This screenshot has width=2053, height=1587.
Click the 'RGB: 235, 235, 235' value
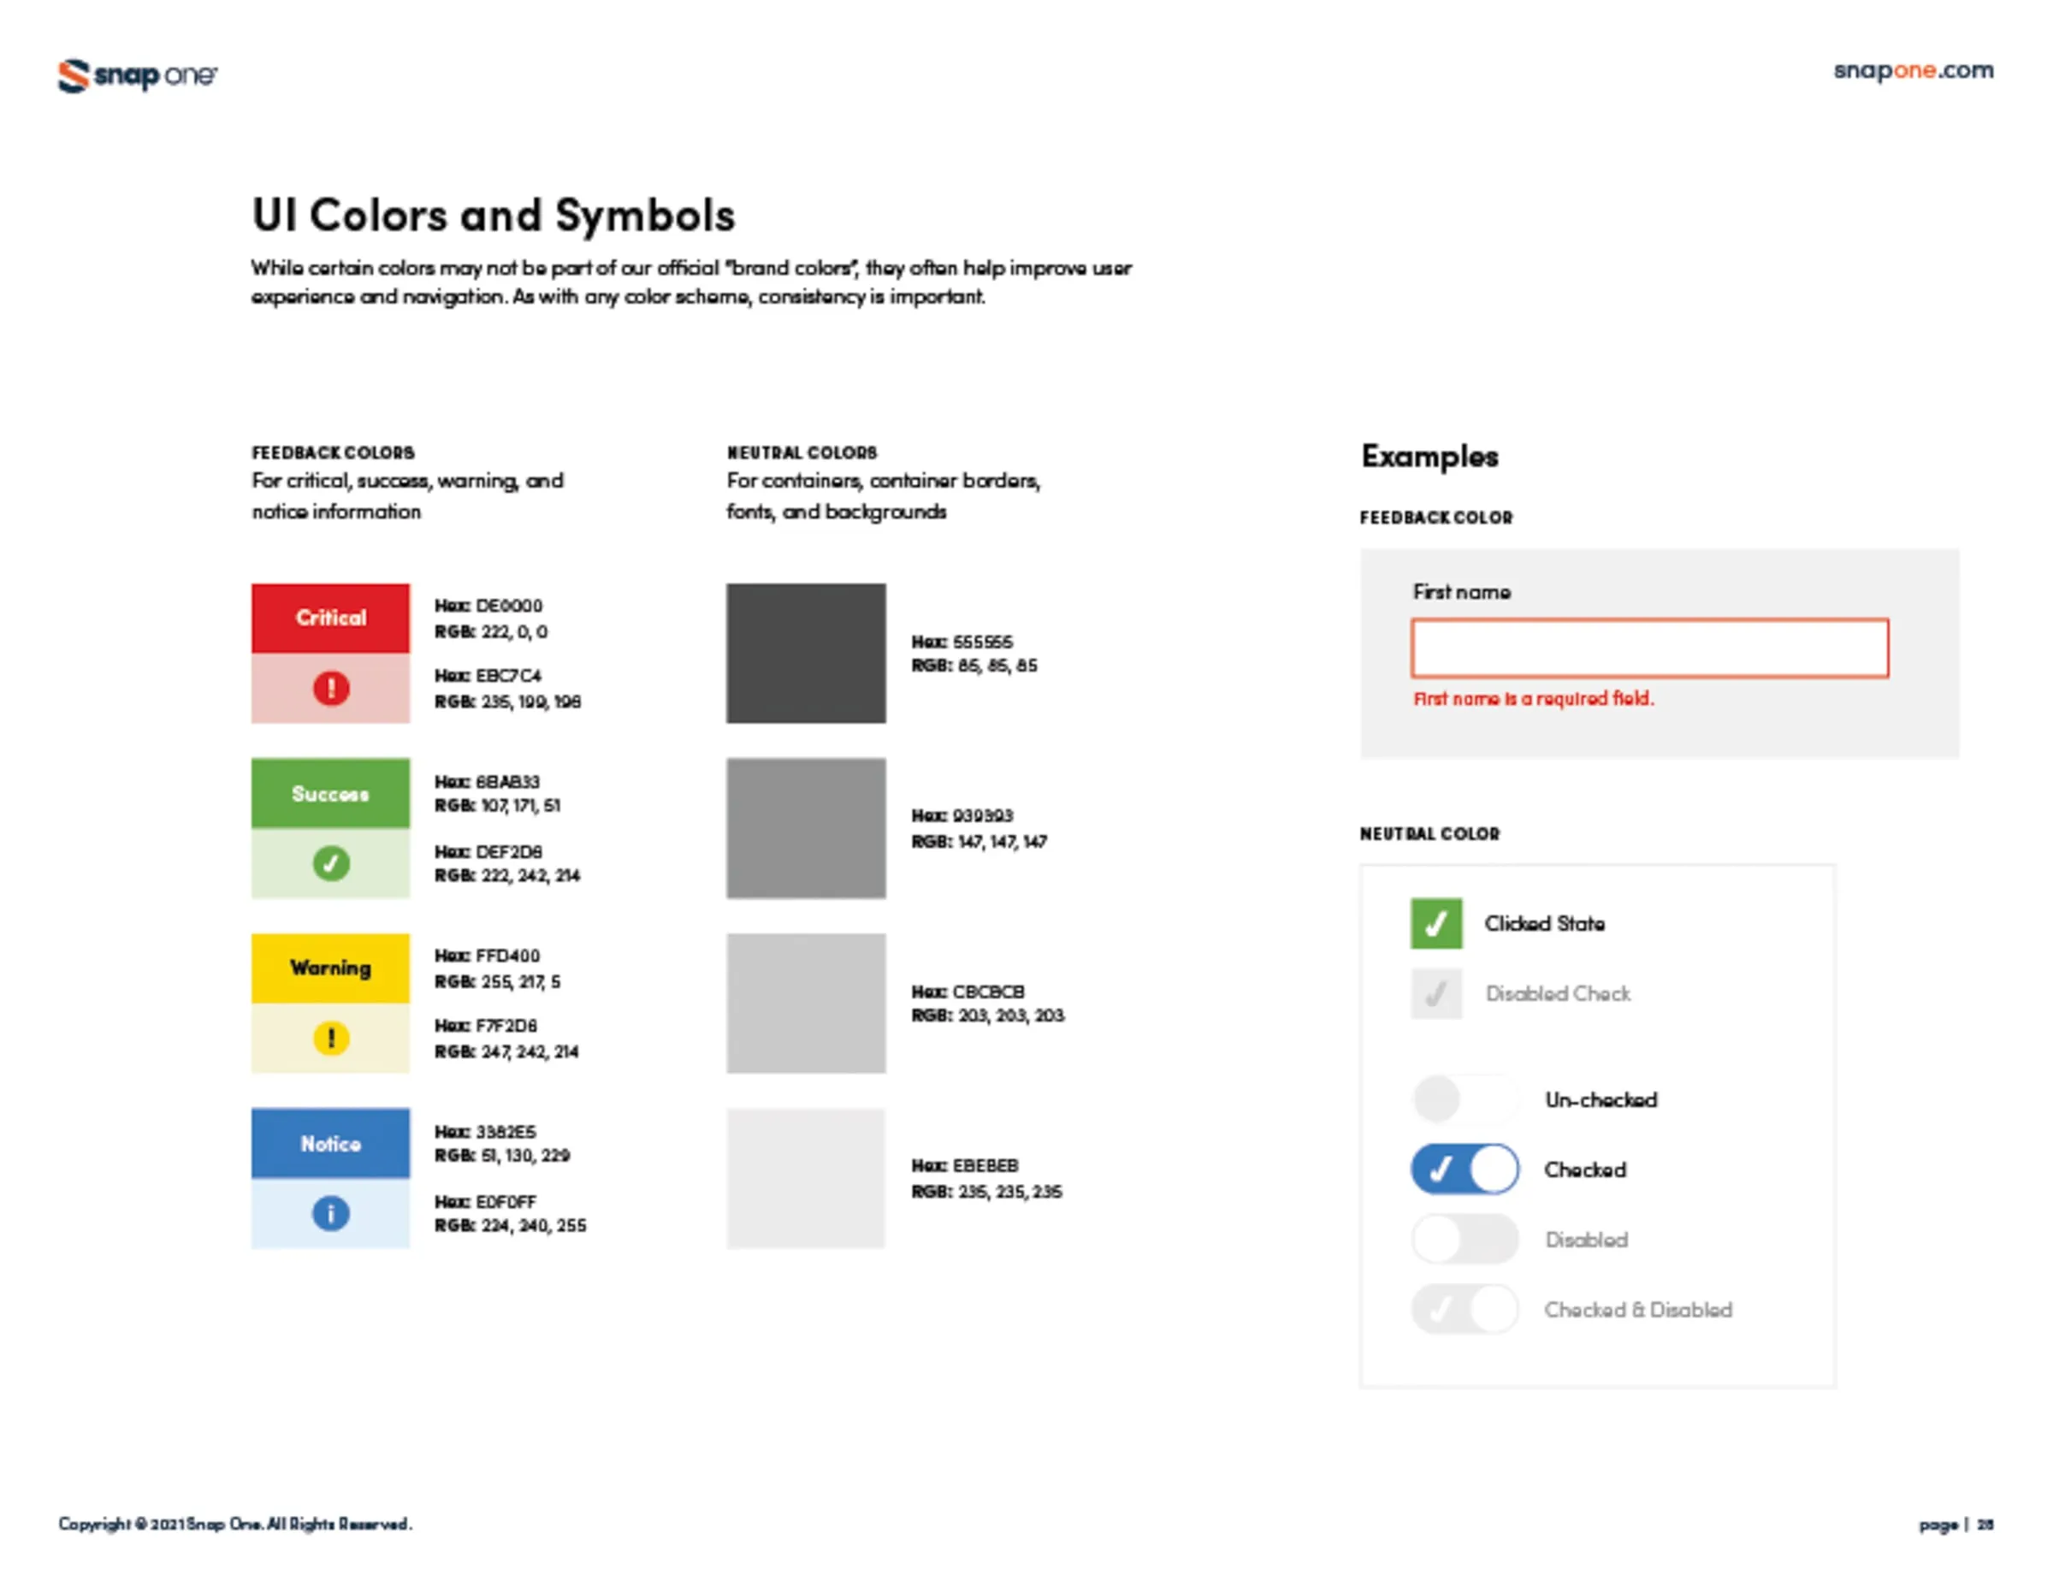pyautogui.click(x=987, y=1192)
